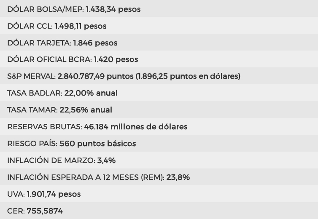The image size is (318, 219).
Task: Select the CER value 755,5874
Action: pos(45,211)
